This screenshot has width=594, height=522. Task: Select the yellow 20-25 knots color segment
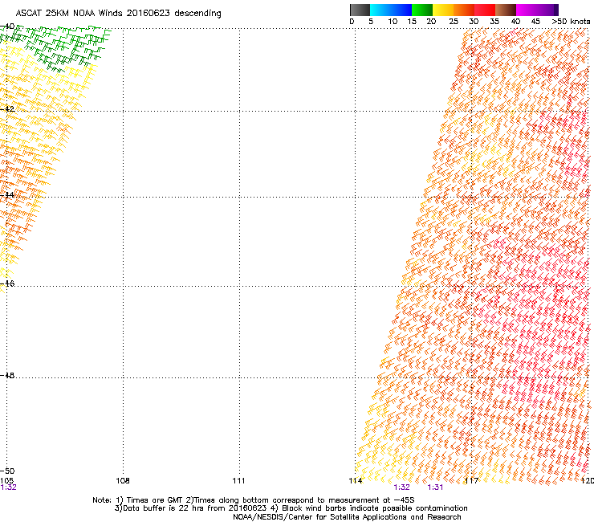click(443, 10)
